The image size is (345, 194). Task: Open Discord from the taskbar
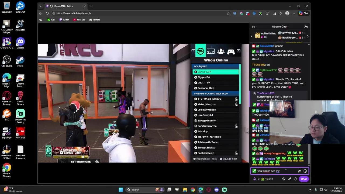tap(216, 190)
